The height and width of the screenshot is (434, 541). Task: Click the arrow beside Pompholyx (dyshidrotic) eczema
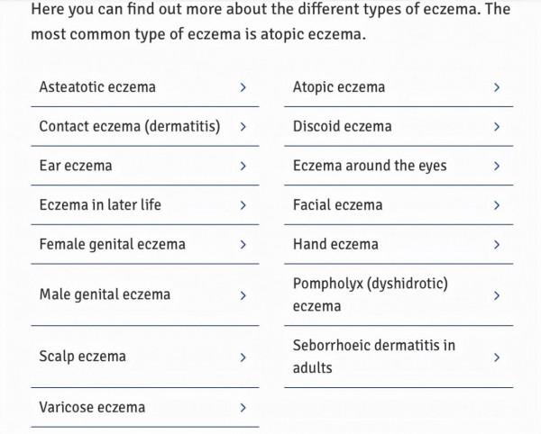497,295
